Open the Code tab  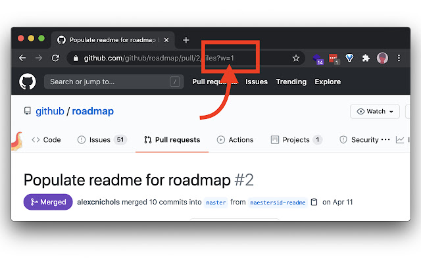[46, 140]
